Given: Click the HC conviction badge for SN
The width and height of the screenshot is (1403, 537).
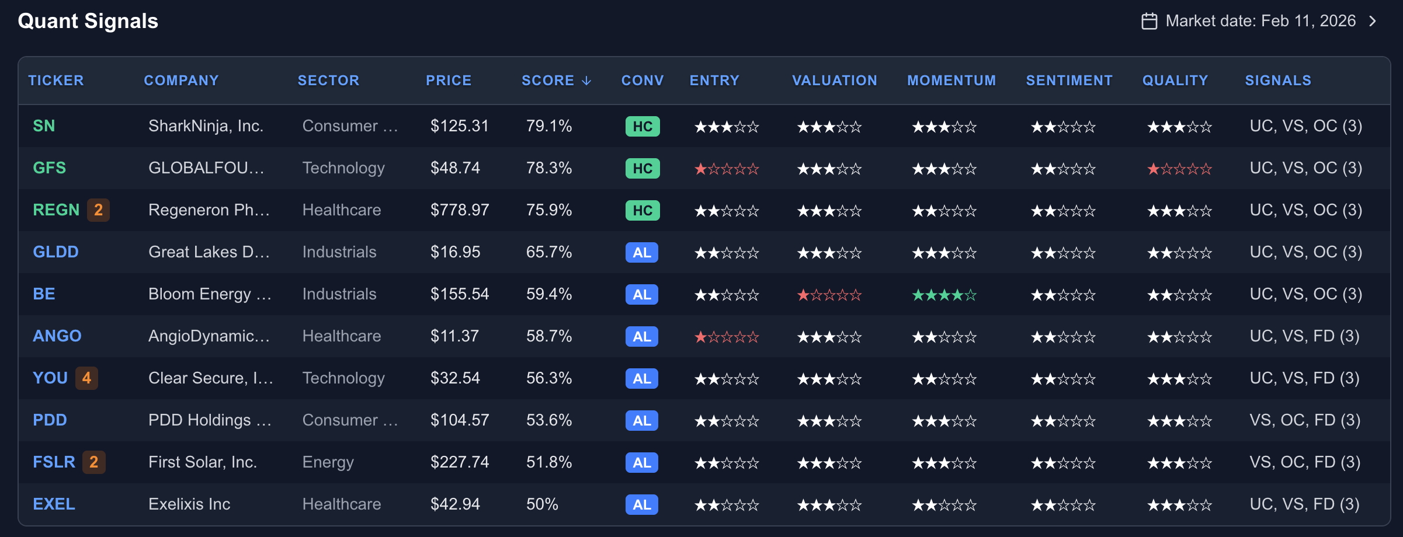Looking at the screenshot, I should [x=642, y=127].
